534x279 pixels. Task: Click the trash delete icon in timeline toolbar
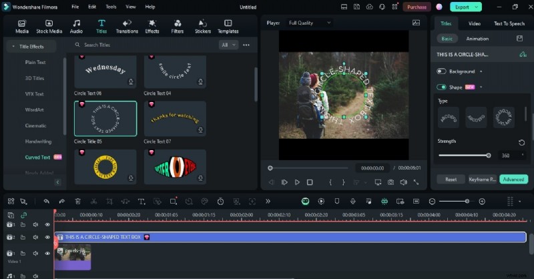click(77, 201)
